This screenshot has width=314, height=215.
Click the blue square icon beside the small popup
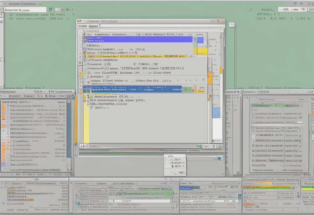click(219, 158)
